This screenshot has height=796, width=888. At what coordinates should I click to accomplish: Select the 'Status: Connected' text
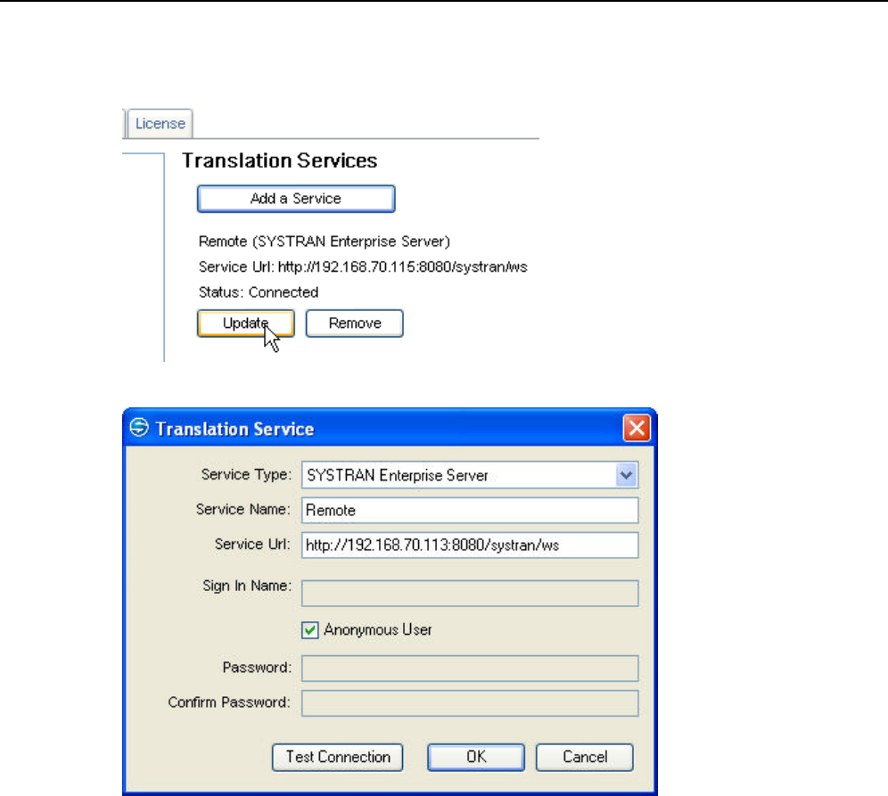259,292
